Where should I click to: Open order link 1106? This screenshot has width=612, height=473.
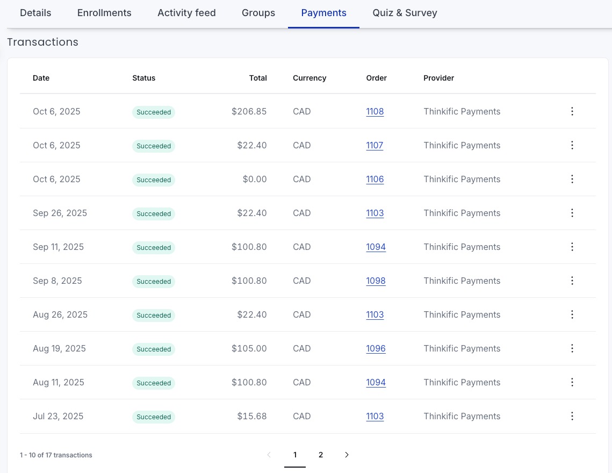click(375, 179)
